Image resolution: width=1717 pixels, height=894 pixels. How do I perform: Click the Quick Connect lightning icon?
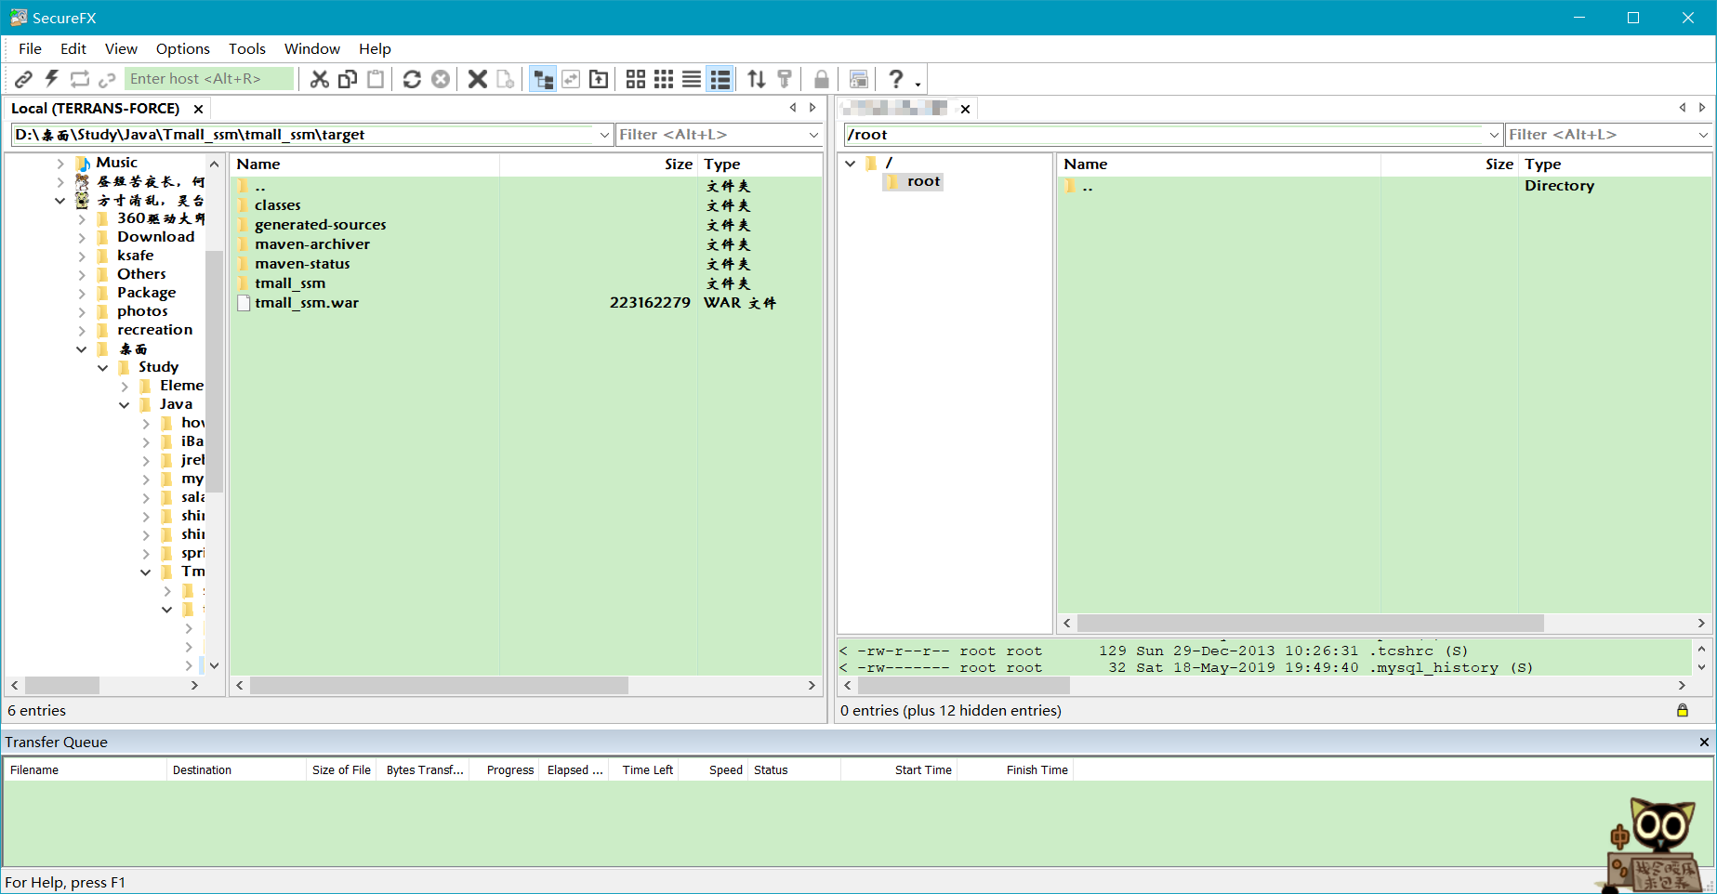click(52, 79)
